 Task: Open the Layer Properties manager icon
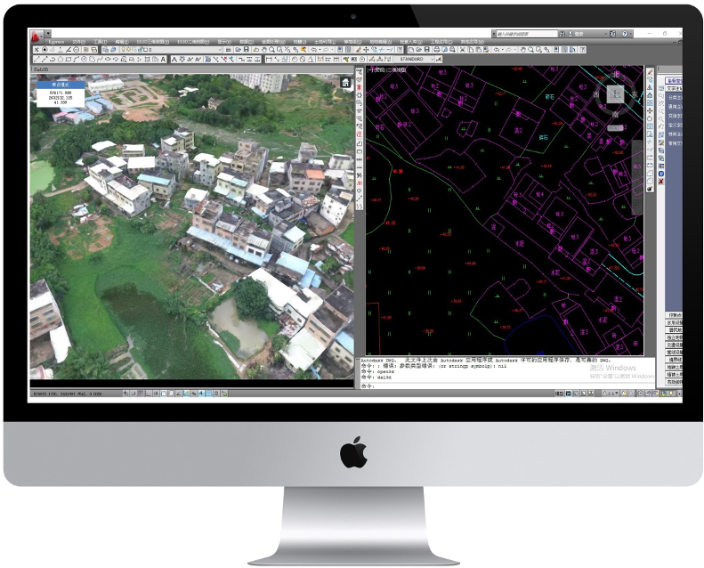point(106,50)
